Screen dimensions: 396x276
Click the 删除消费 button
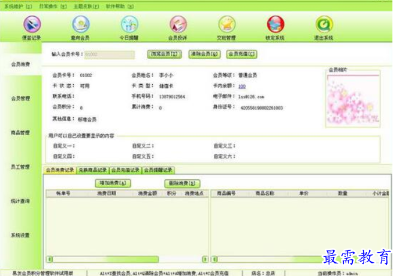pyautogui.click(x=182, y=183)
